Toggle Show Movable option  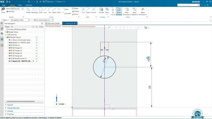click(119, 11)
